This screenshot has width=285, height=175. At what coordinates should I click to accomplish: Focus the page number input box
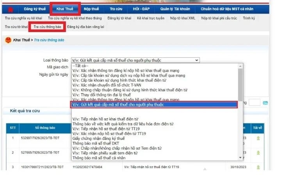[x=255, y=103]
